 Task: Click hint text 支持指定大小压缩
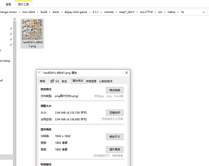coord(112,119)
